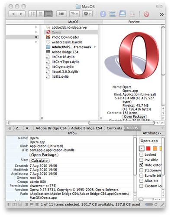Enable the Locked checkbox
Screen dimensions: 171x217
click(x=141, y=155)
